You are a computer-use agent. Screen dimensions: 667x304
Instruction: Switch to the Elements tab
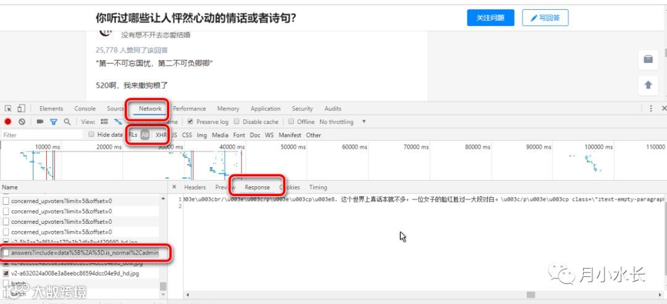[x=51, y=109]
